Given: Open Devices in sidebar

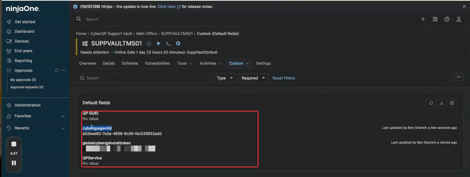Looking at the screenshot, I should pos(22,41).
